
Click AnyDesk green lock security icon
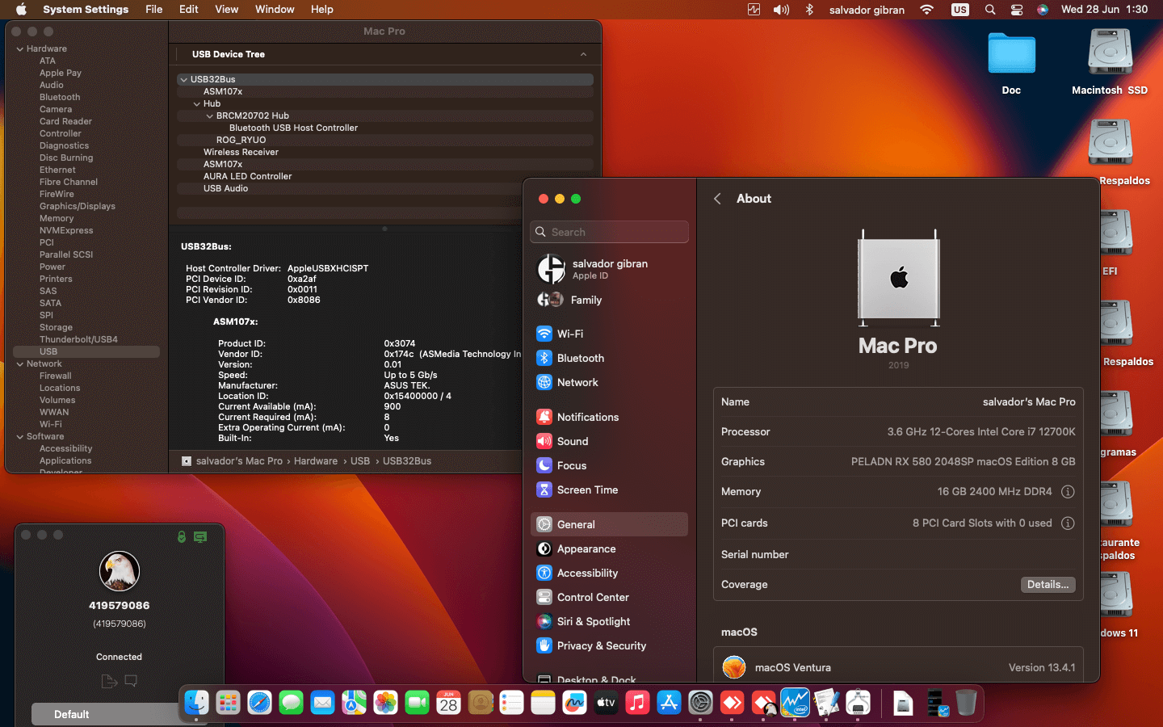(x=182, y=536)
